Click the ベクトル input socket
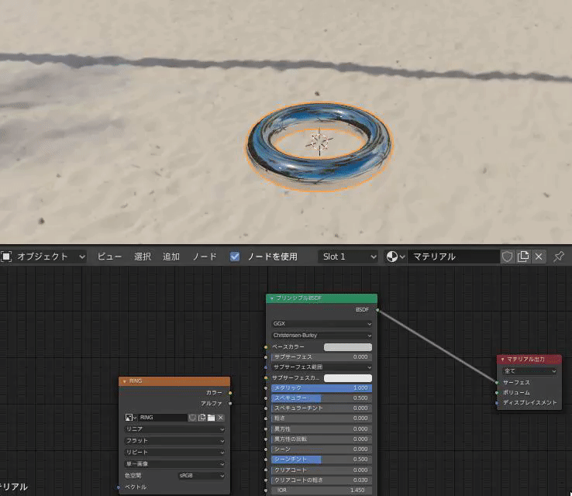This screenshot has width=572, height=496. [x=119, y=487]
